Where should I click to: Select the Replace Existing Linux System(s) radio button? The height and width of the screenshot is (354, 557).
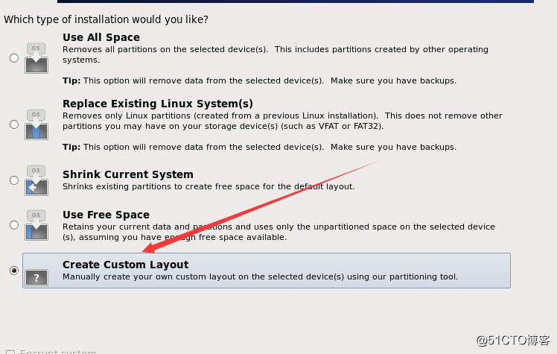[x=14, y=124]
